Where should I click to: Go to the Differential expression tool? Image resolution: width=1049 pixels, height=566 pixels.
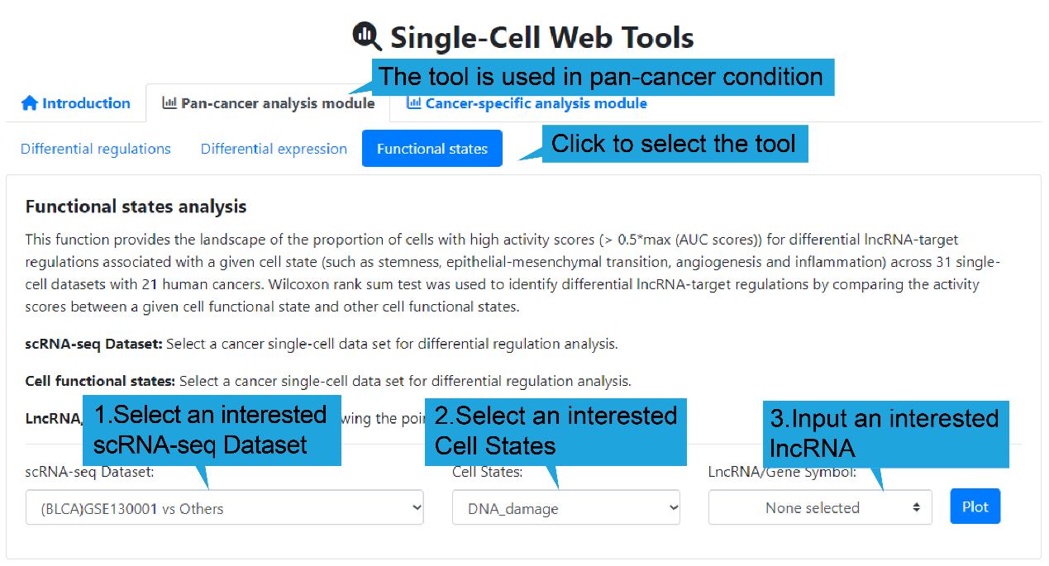pos(274,149)
